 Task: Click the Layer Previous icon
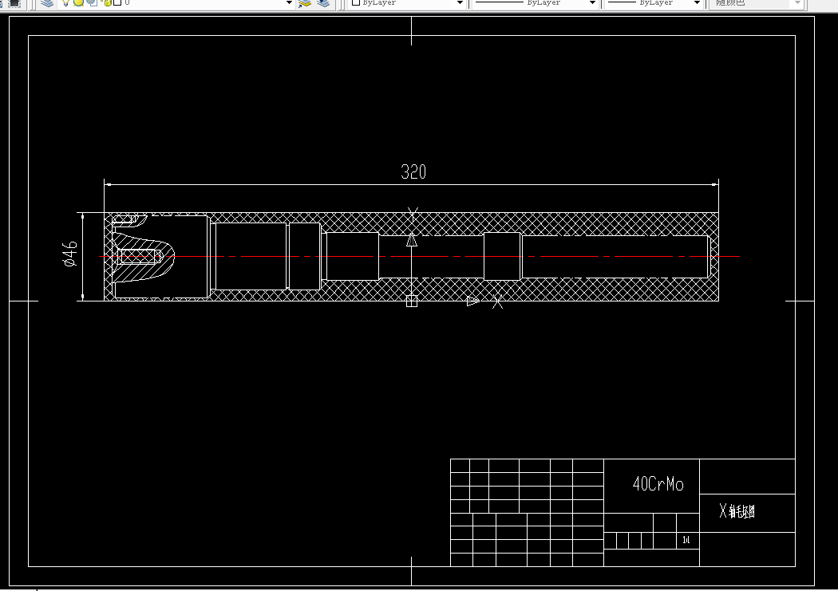[323, 2]
